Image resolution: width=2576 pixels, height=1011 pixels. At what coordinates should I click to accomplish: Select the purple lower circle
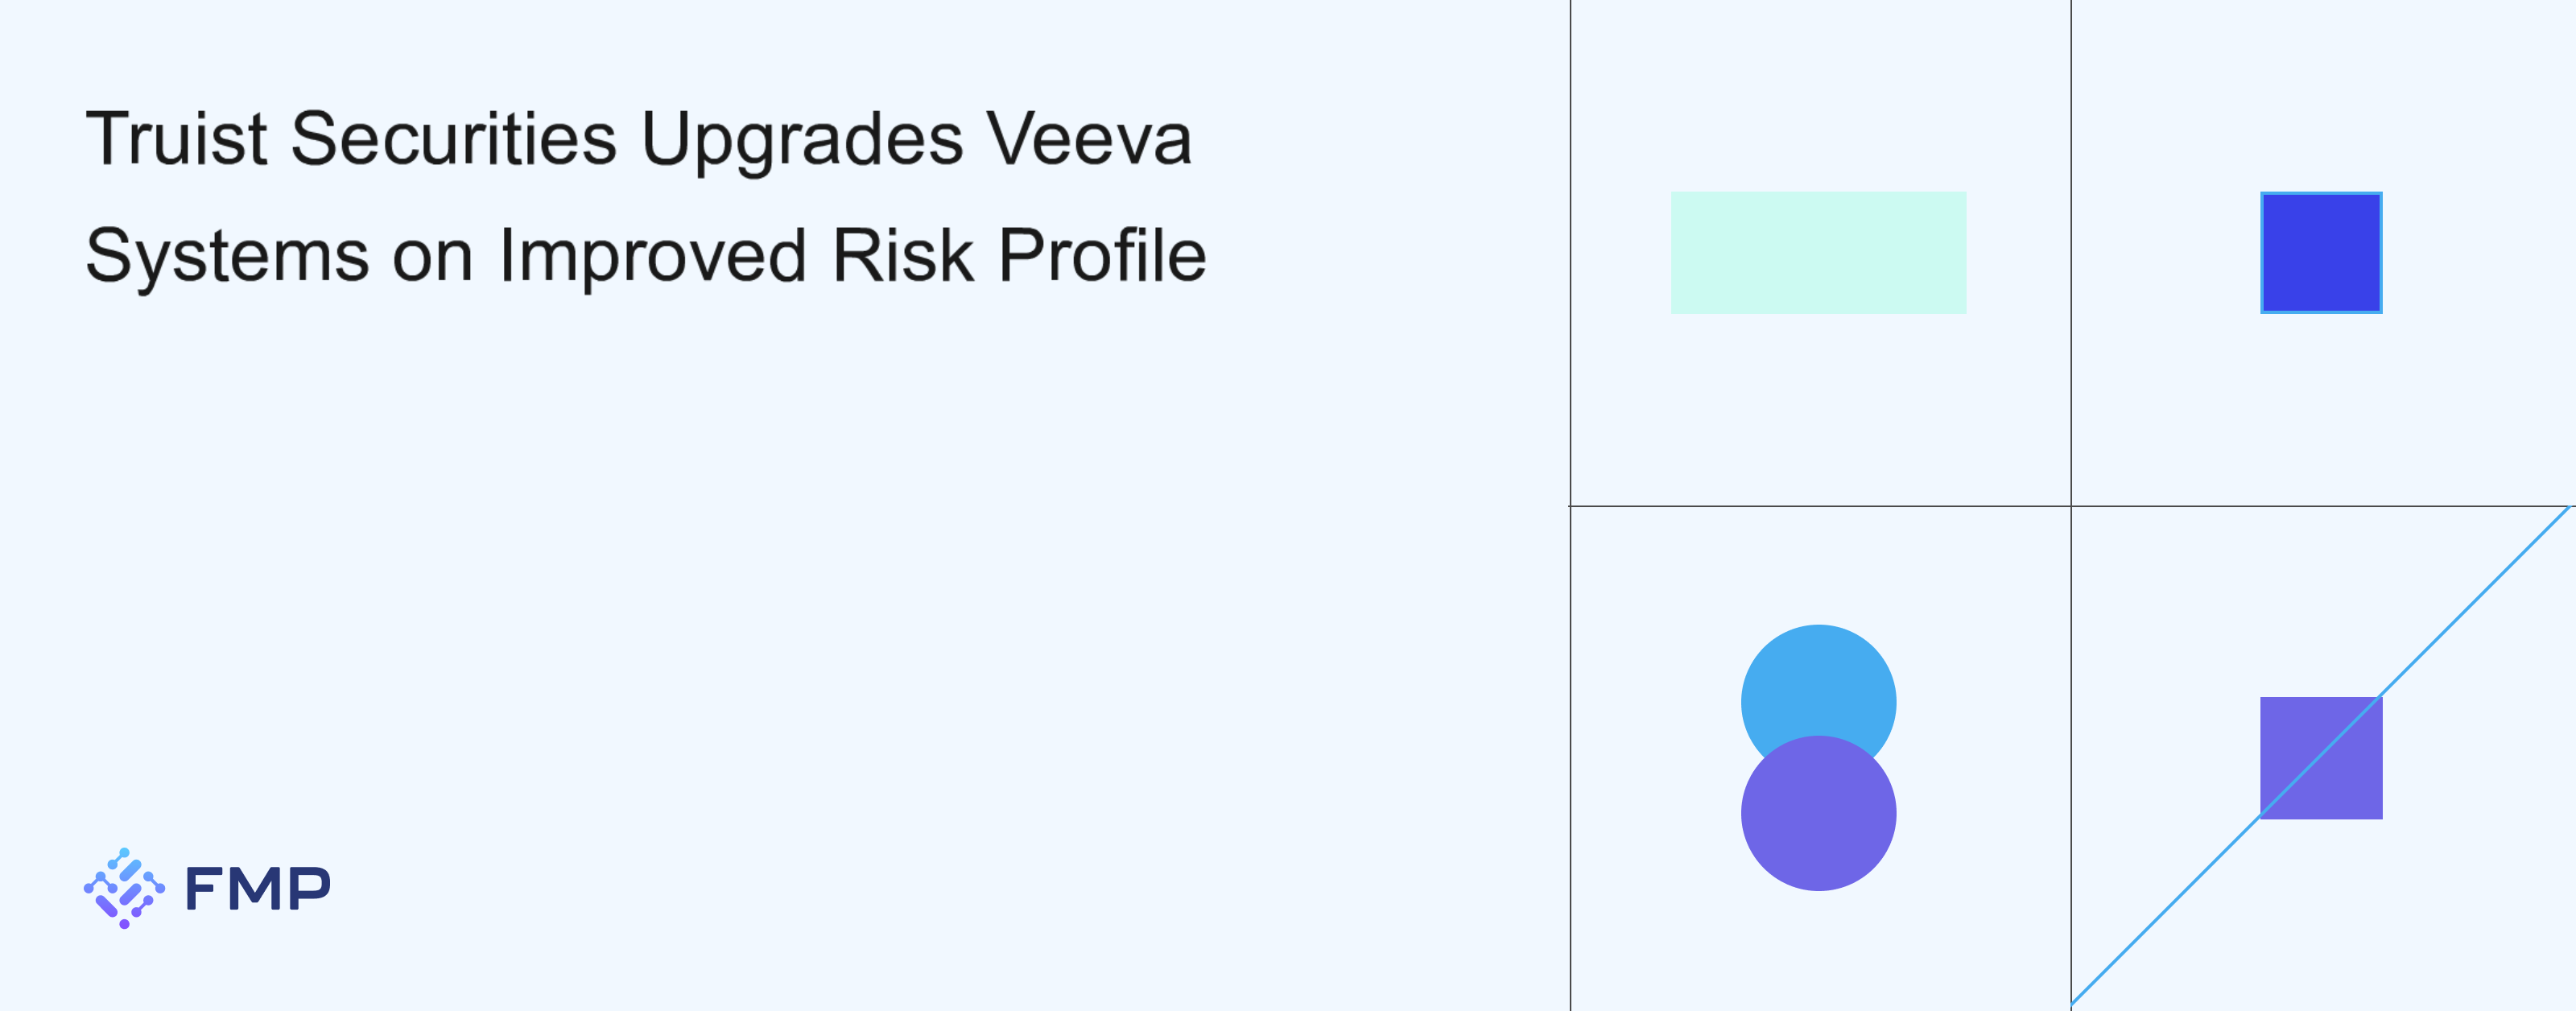coord(1818,820)
